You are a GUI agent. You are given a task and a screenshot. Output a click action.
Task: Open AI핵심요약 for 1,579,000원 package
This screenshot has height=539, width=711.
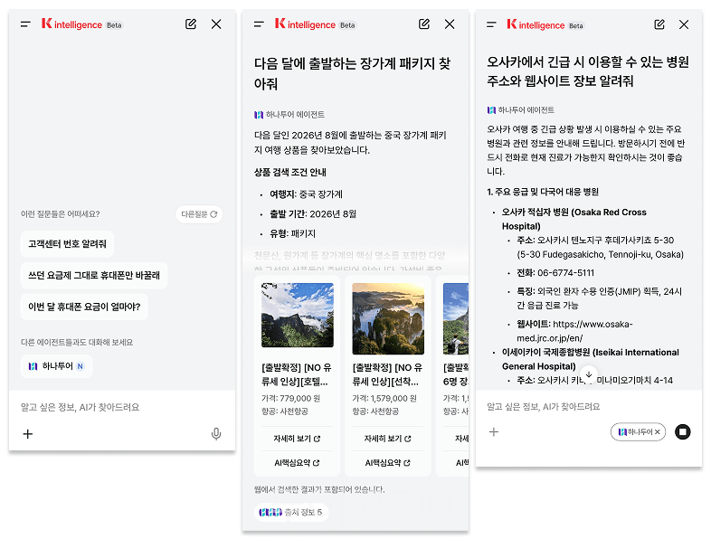[x=388, y=463]
